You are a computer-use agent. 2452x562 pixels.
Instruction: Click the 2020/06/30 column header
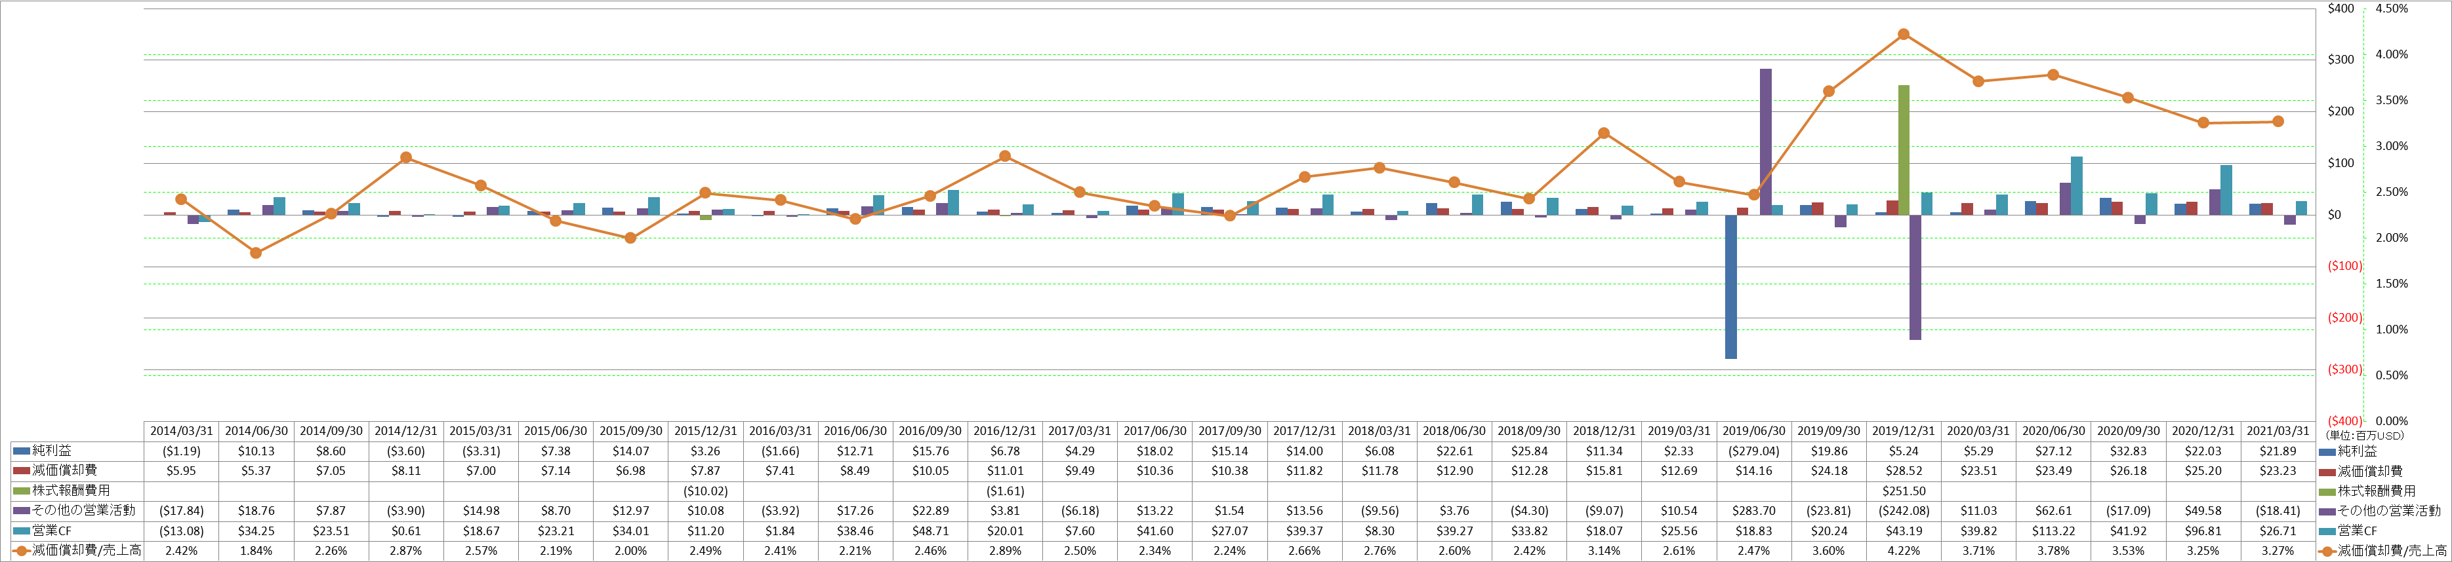point(2053,431)
